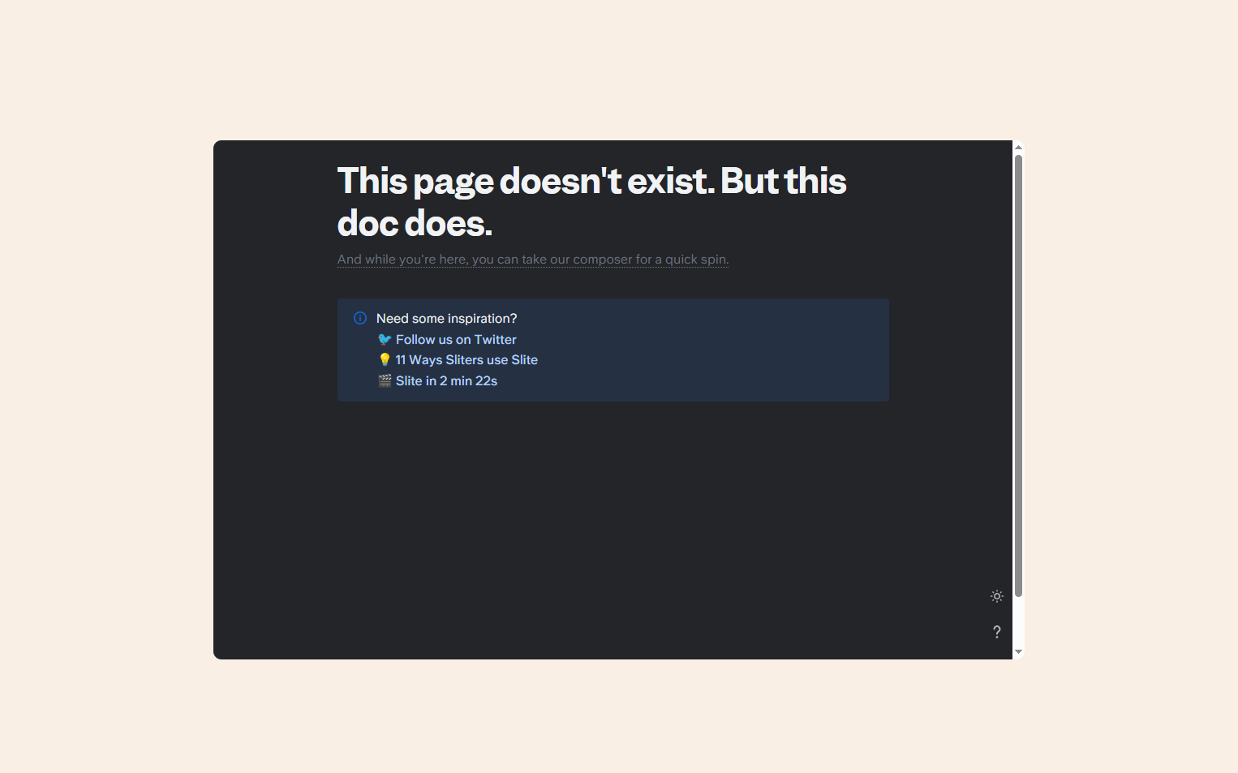Click the clapperboard emoji icon
This screenshot has width=1238, height=773.
coord(385,381)
